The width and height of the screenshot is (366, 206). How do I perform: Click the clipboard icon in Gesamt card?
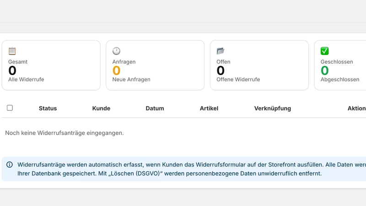click(12, 51)
